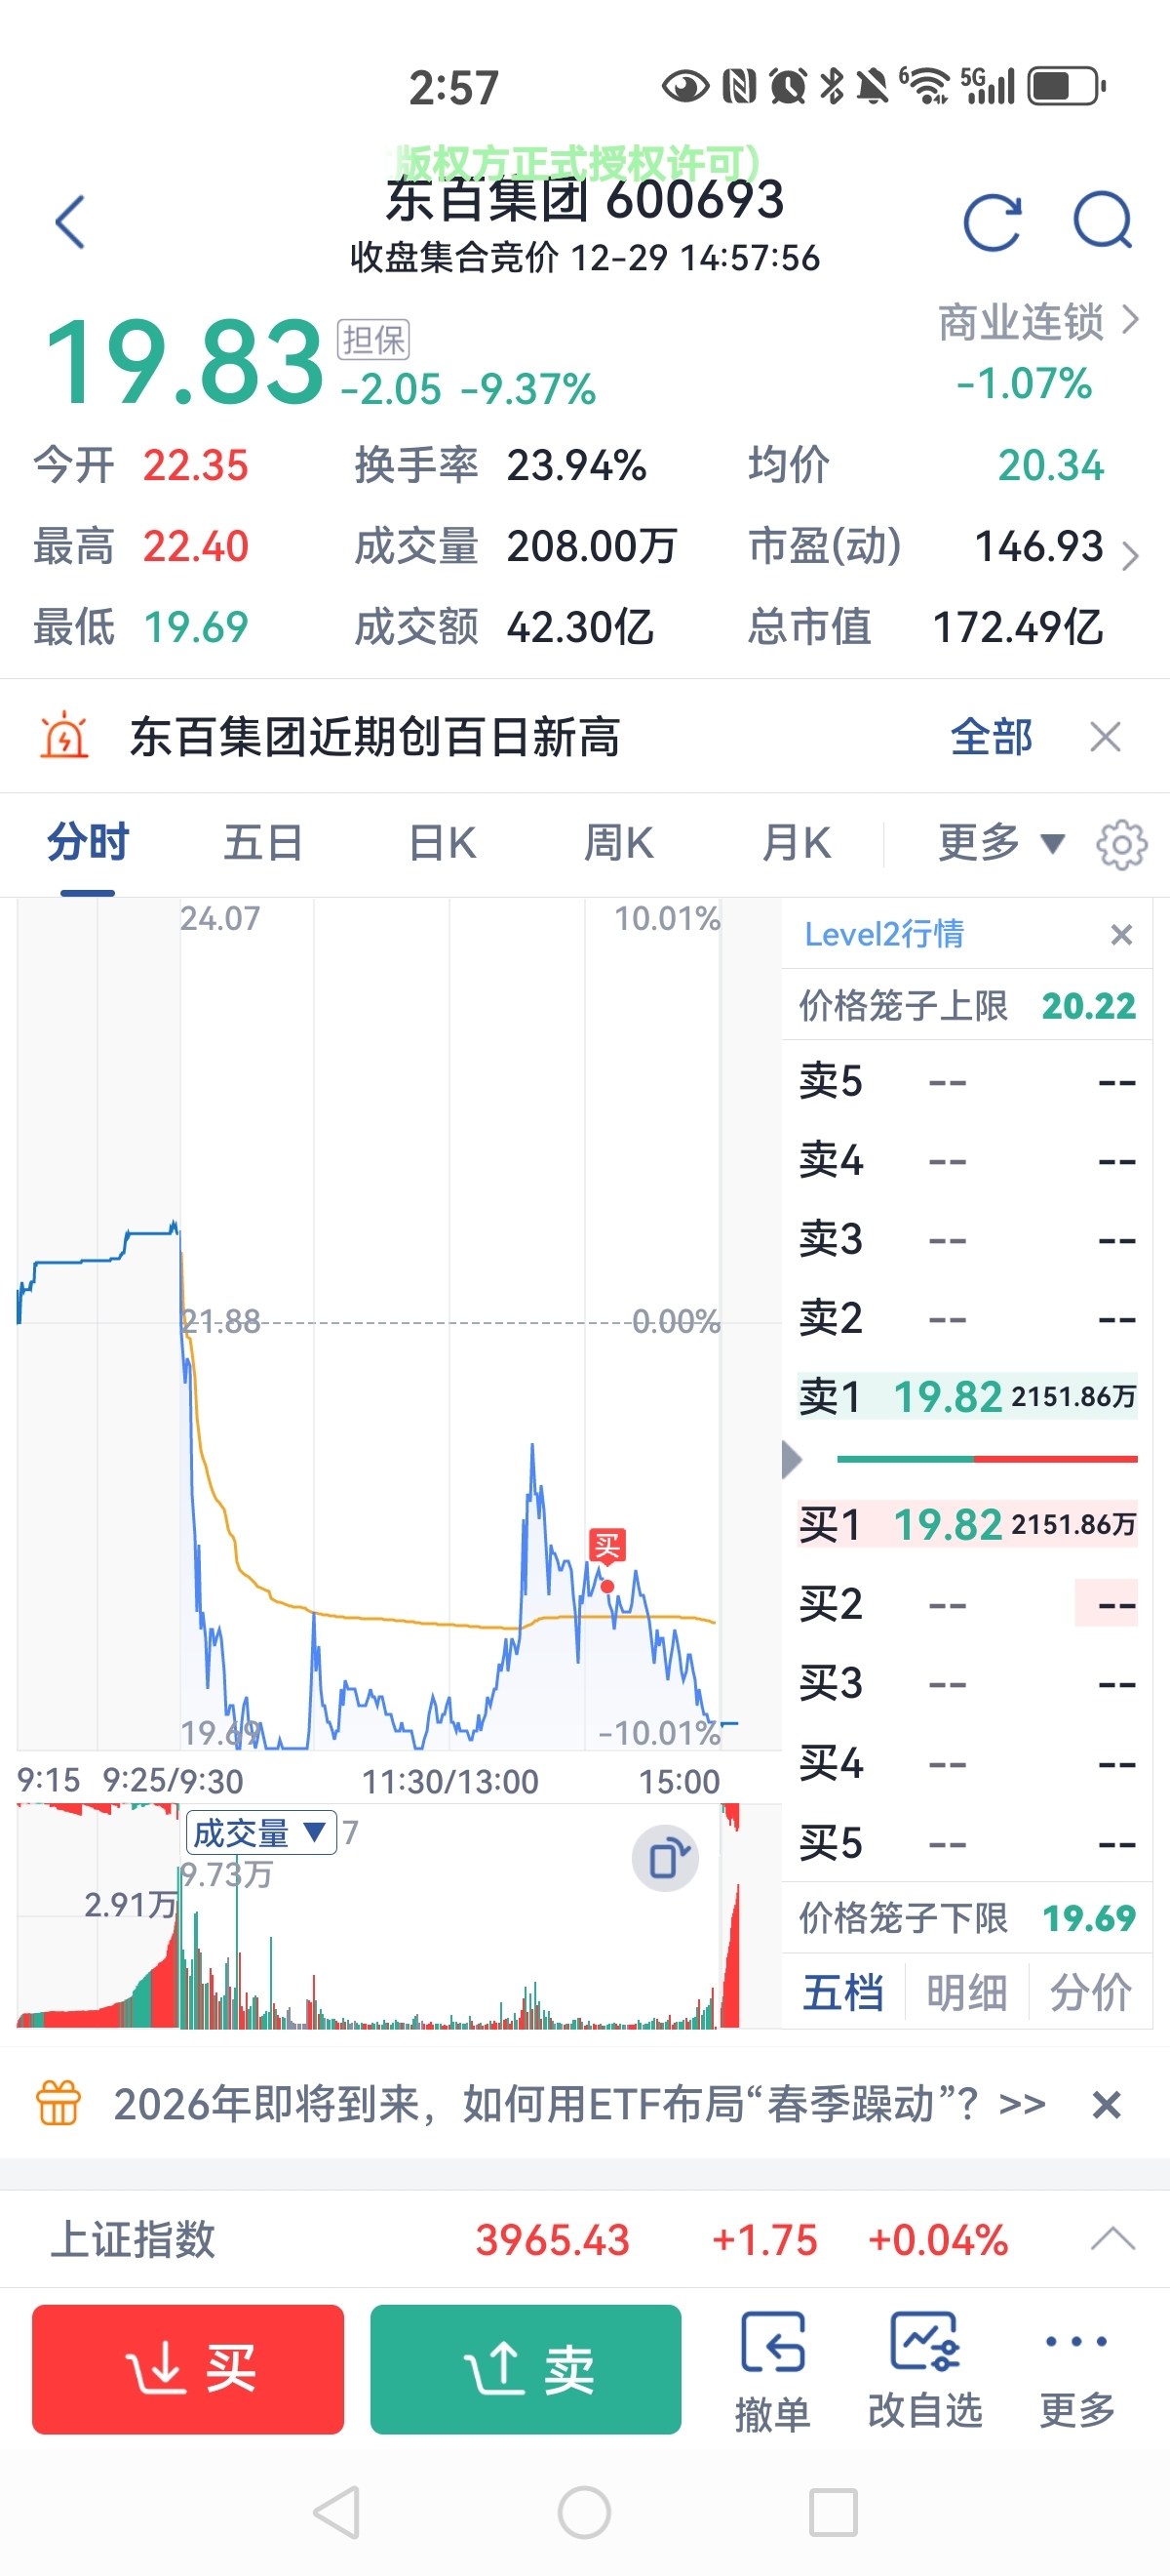Viewport: 1170px width, 2576px height.
Task: Tap 买1 price 19.82 row
Action: click(x=967, y=1524)
